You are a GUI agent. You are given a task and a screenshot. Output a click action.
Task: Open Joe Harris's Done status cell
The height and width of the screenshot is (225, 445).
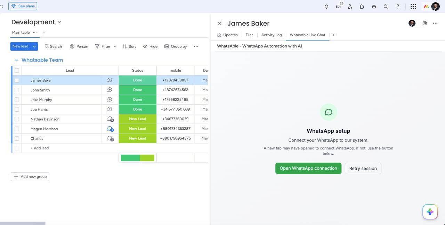138,109
